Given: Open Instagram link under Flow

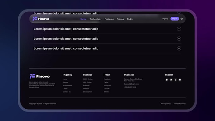Looking at the screenshot, I should coord(107,85).
